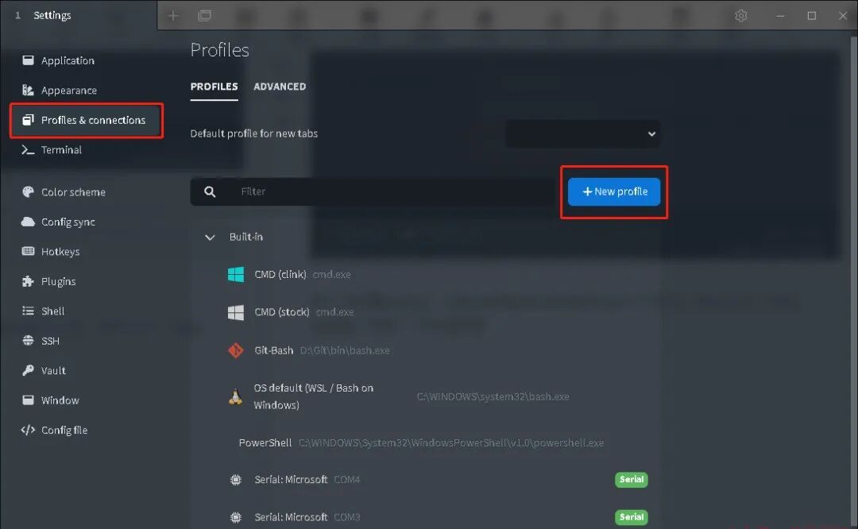Click the Linux penguin WSL icon
This screenshot has width=858, height=529.
[x=235, y=396]
